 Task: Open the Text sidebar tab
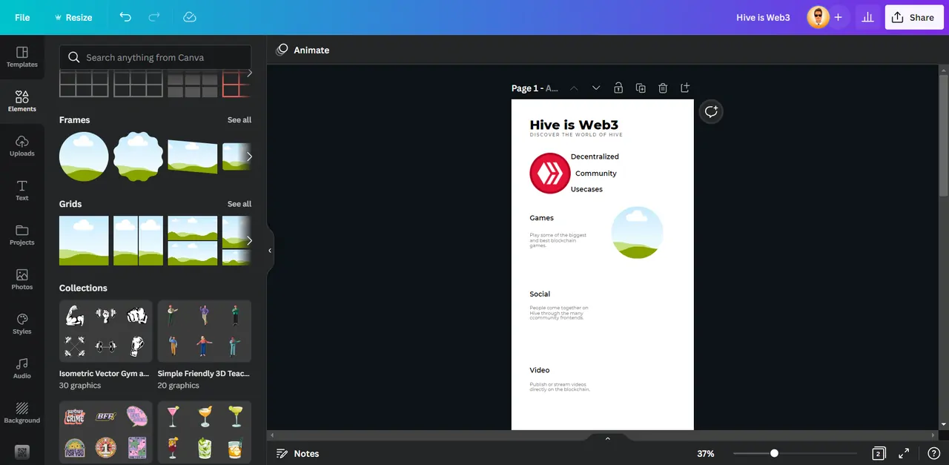coord(22,191)
